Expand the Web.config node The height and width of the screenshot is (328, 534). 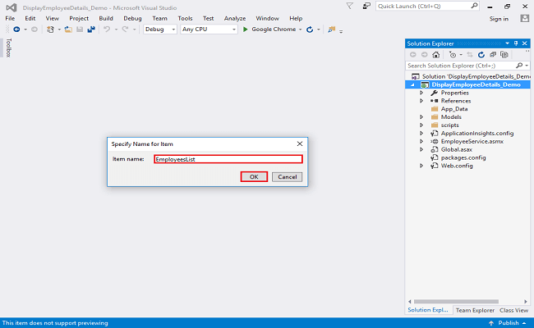(421, 166)
